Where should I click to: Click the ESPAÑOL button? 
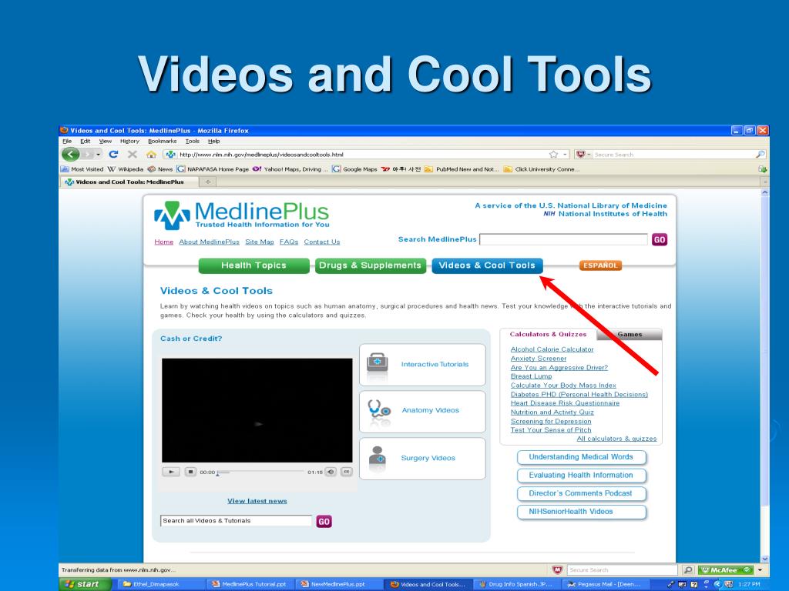click(600, 265)
